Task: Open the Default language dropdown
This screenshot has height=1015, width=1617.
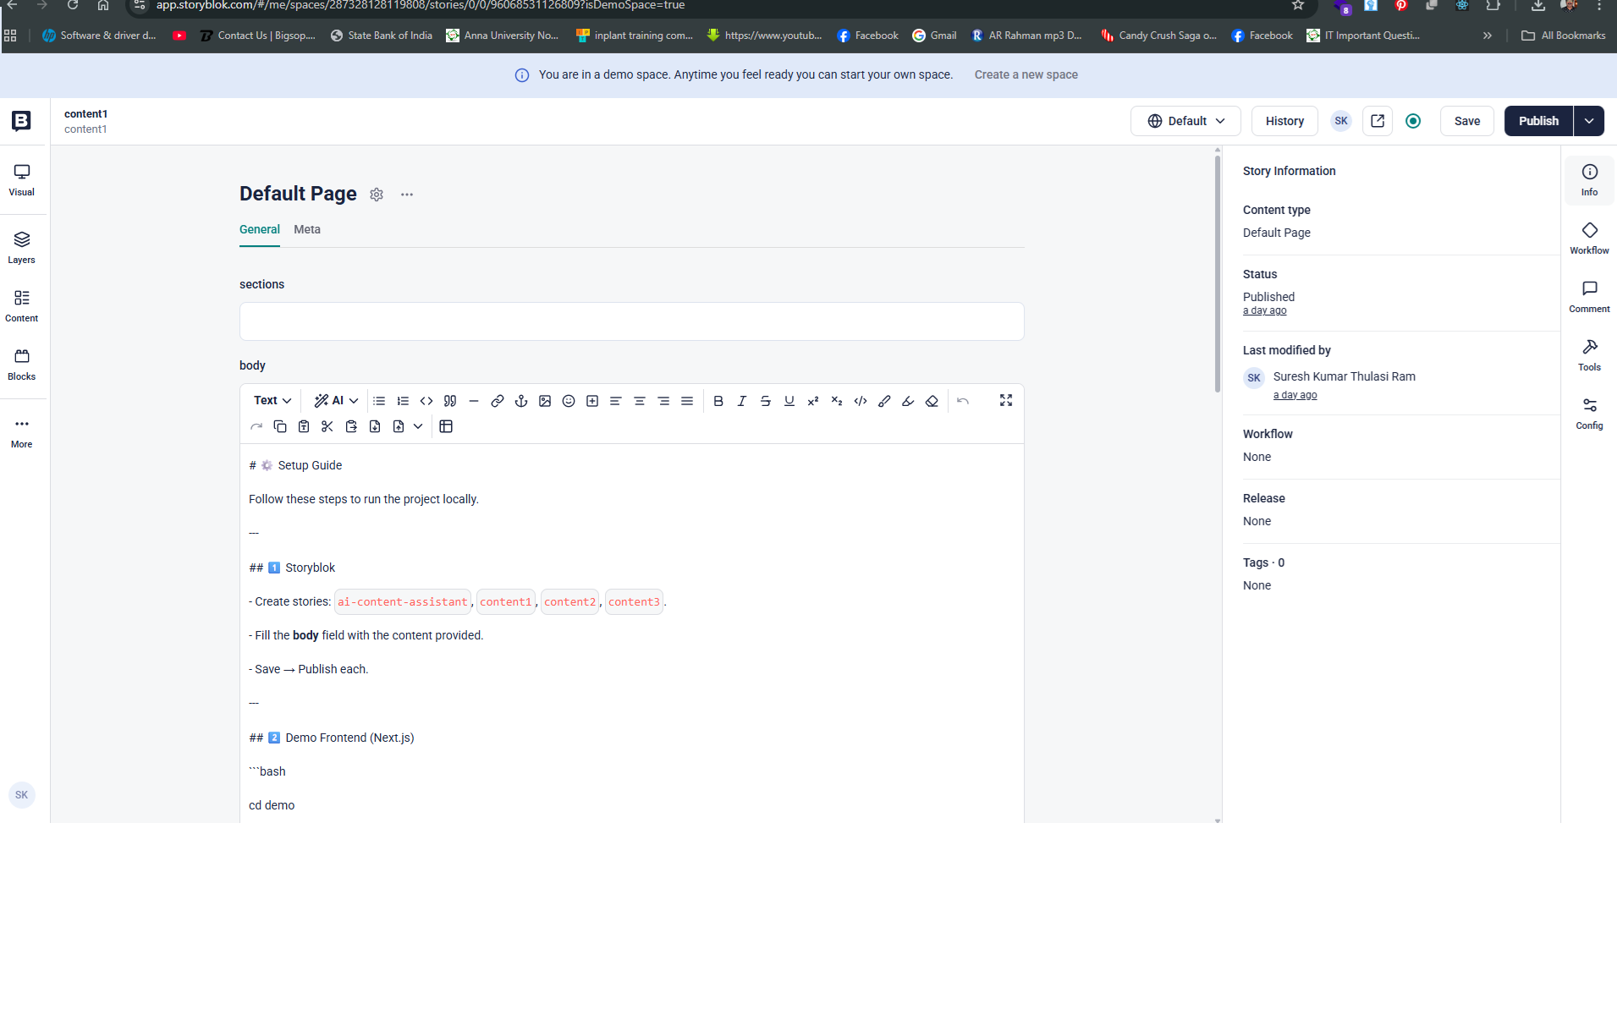Action: tap(1185, 121)
